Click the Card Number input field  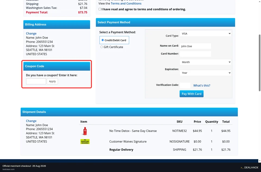point(195,54)
